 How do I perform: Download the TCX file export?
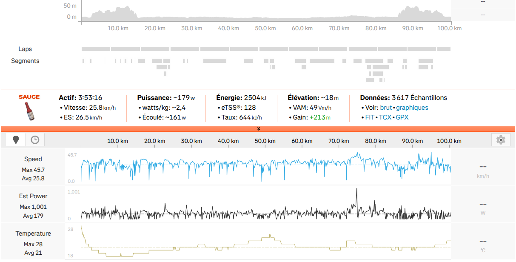[x=385, y=117]
